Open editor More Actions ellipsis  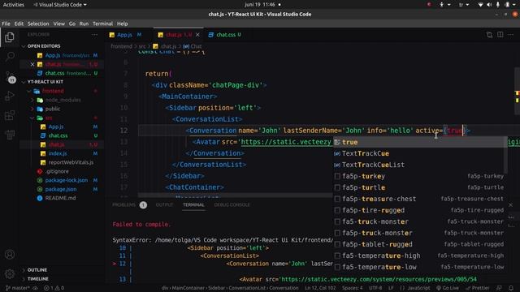click(x=511, y=35)
